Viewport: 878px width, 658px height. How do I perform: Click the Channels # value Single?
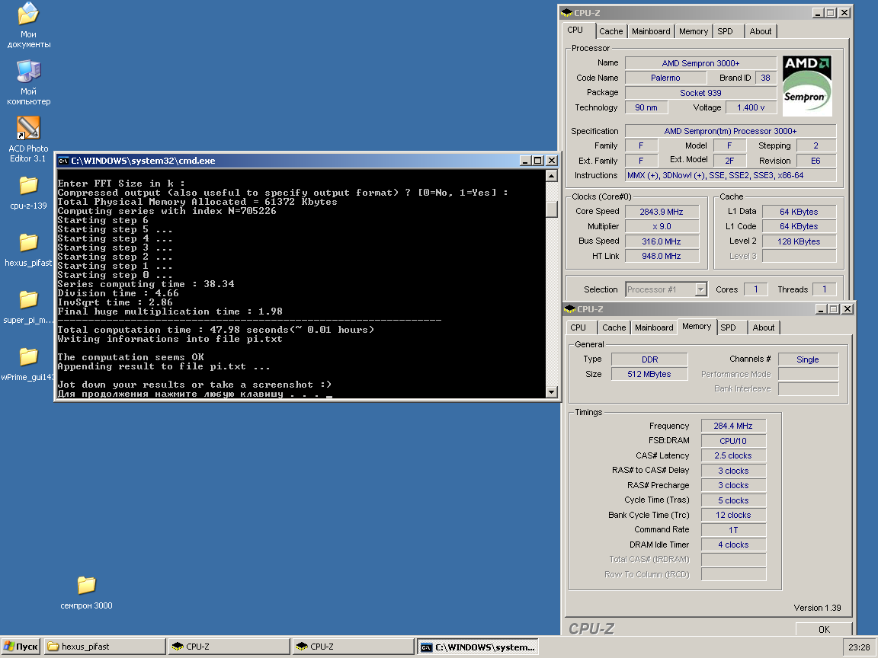coord(808,359)
